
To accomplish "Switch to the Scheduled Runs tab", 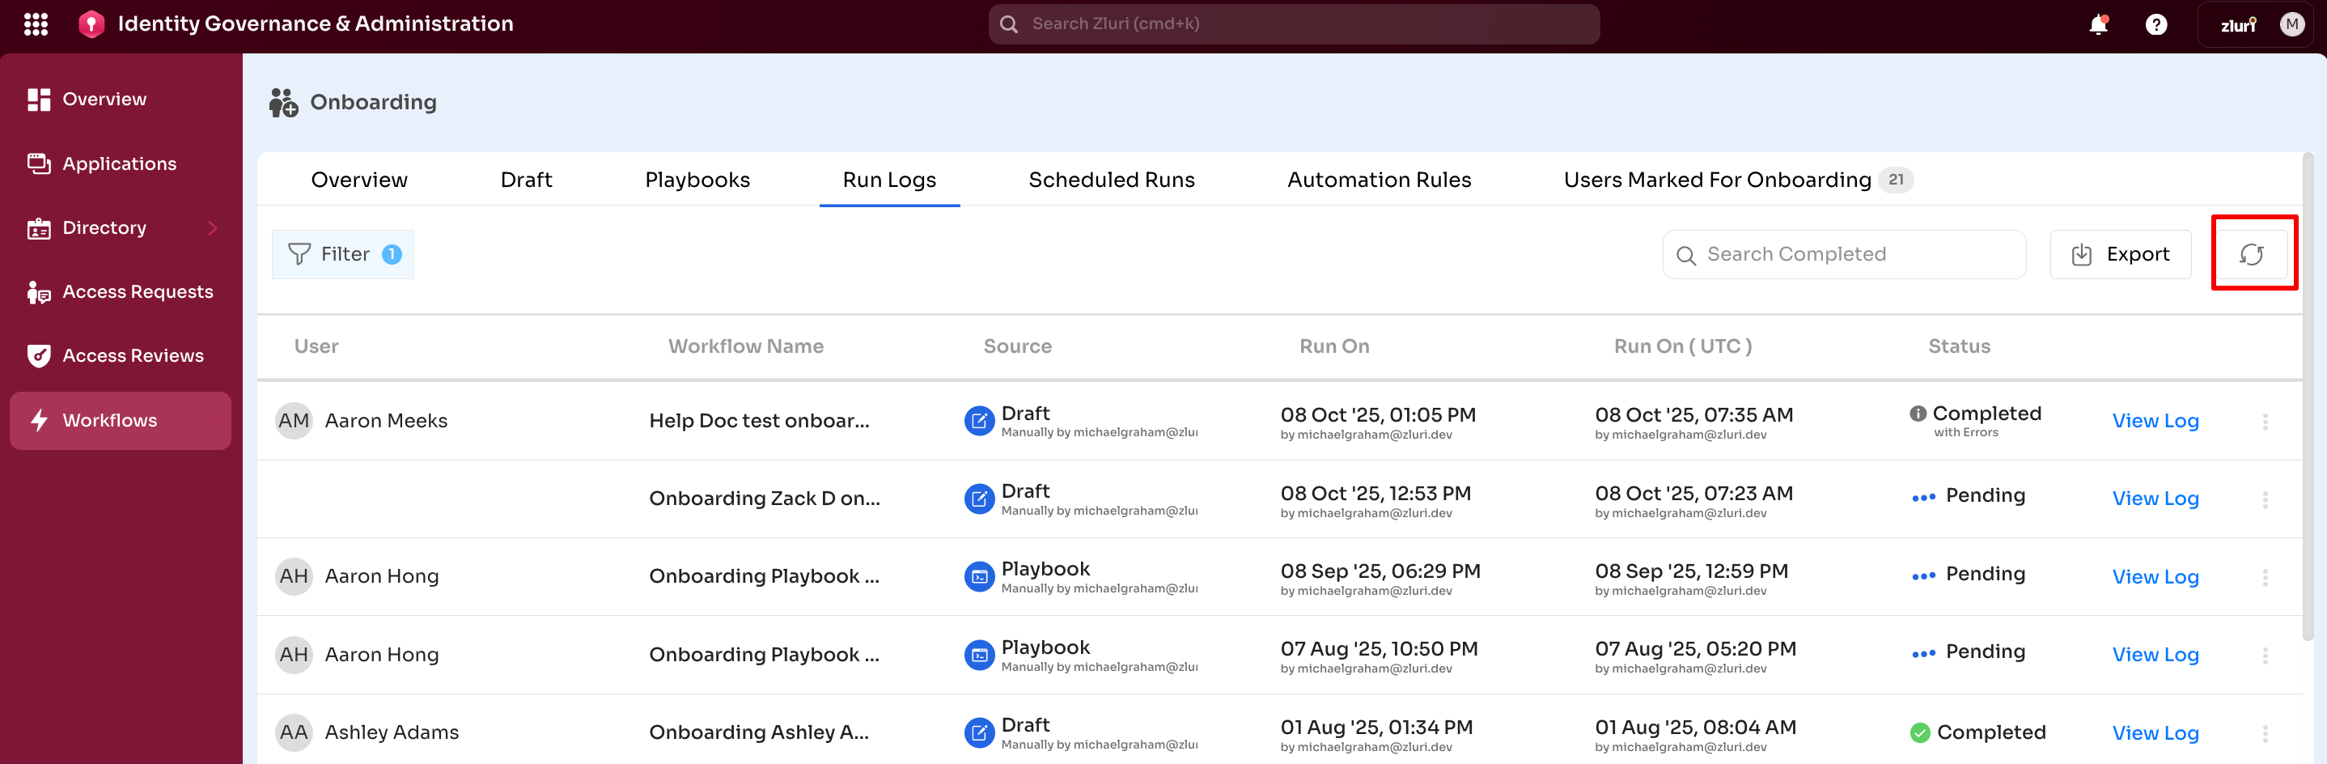I will pyautogui.click(x=1111, y=180).
